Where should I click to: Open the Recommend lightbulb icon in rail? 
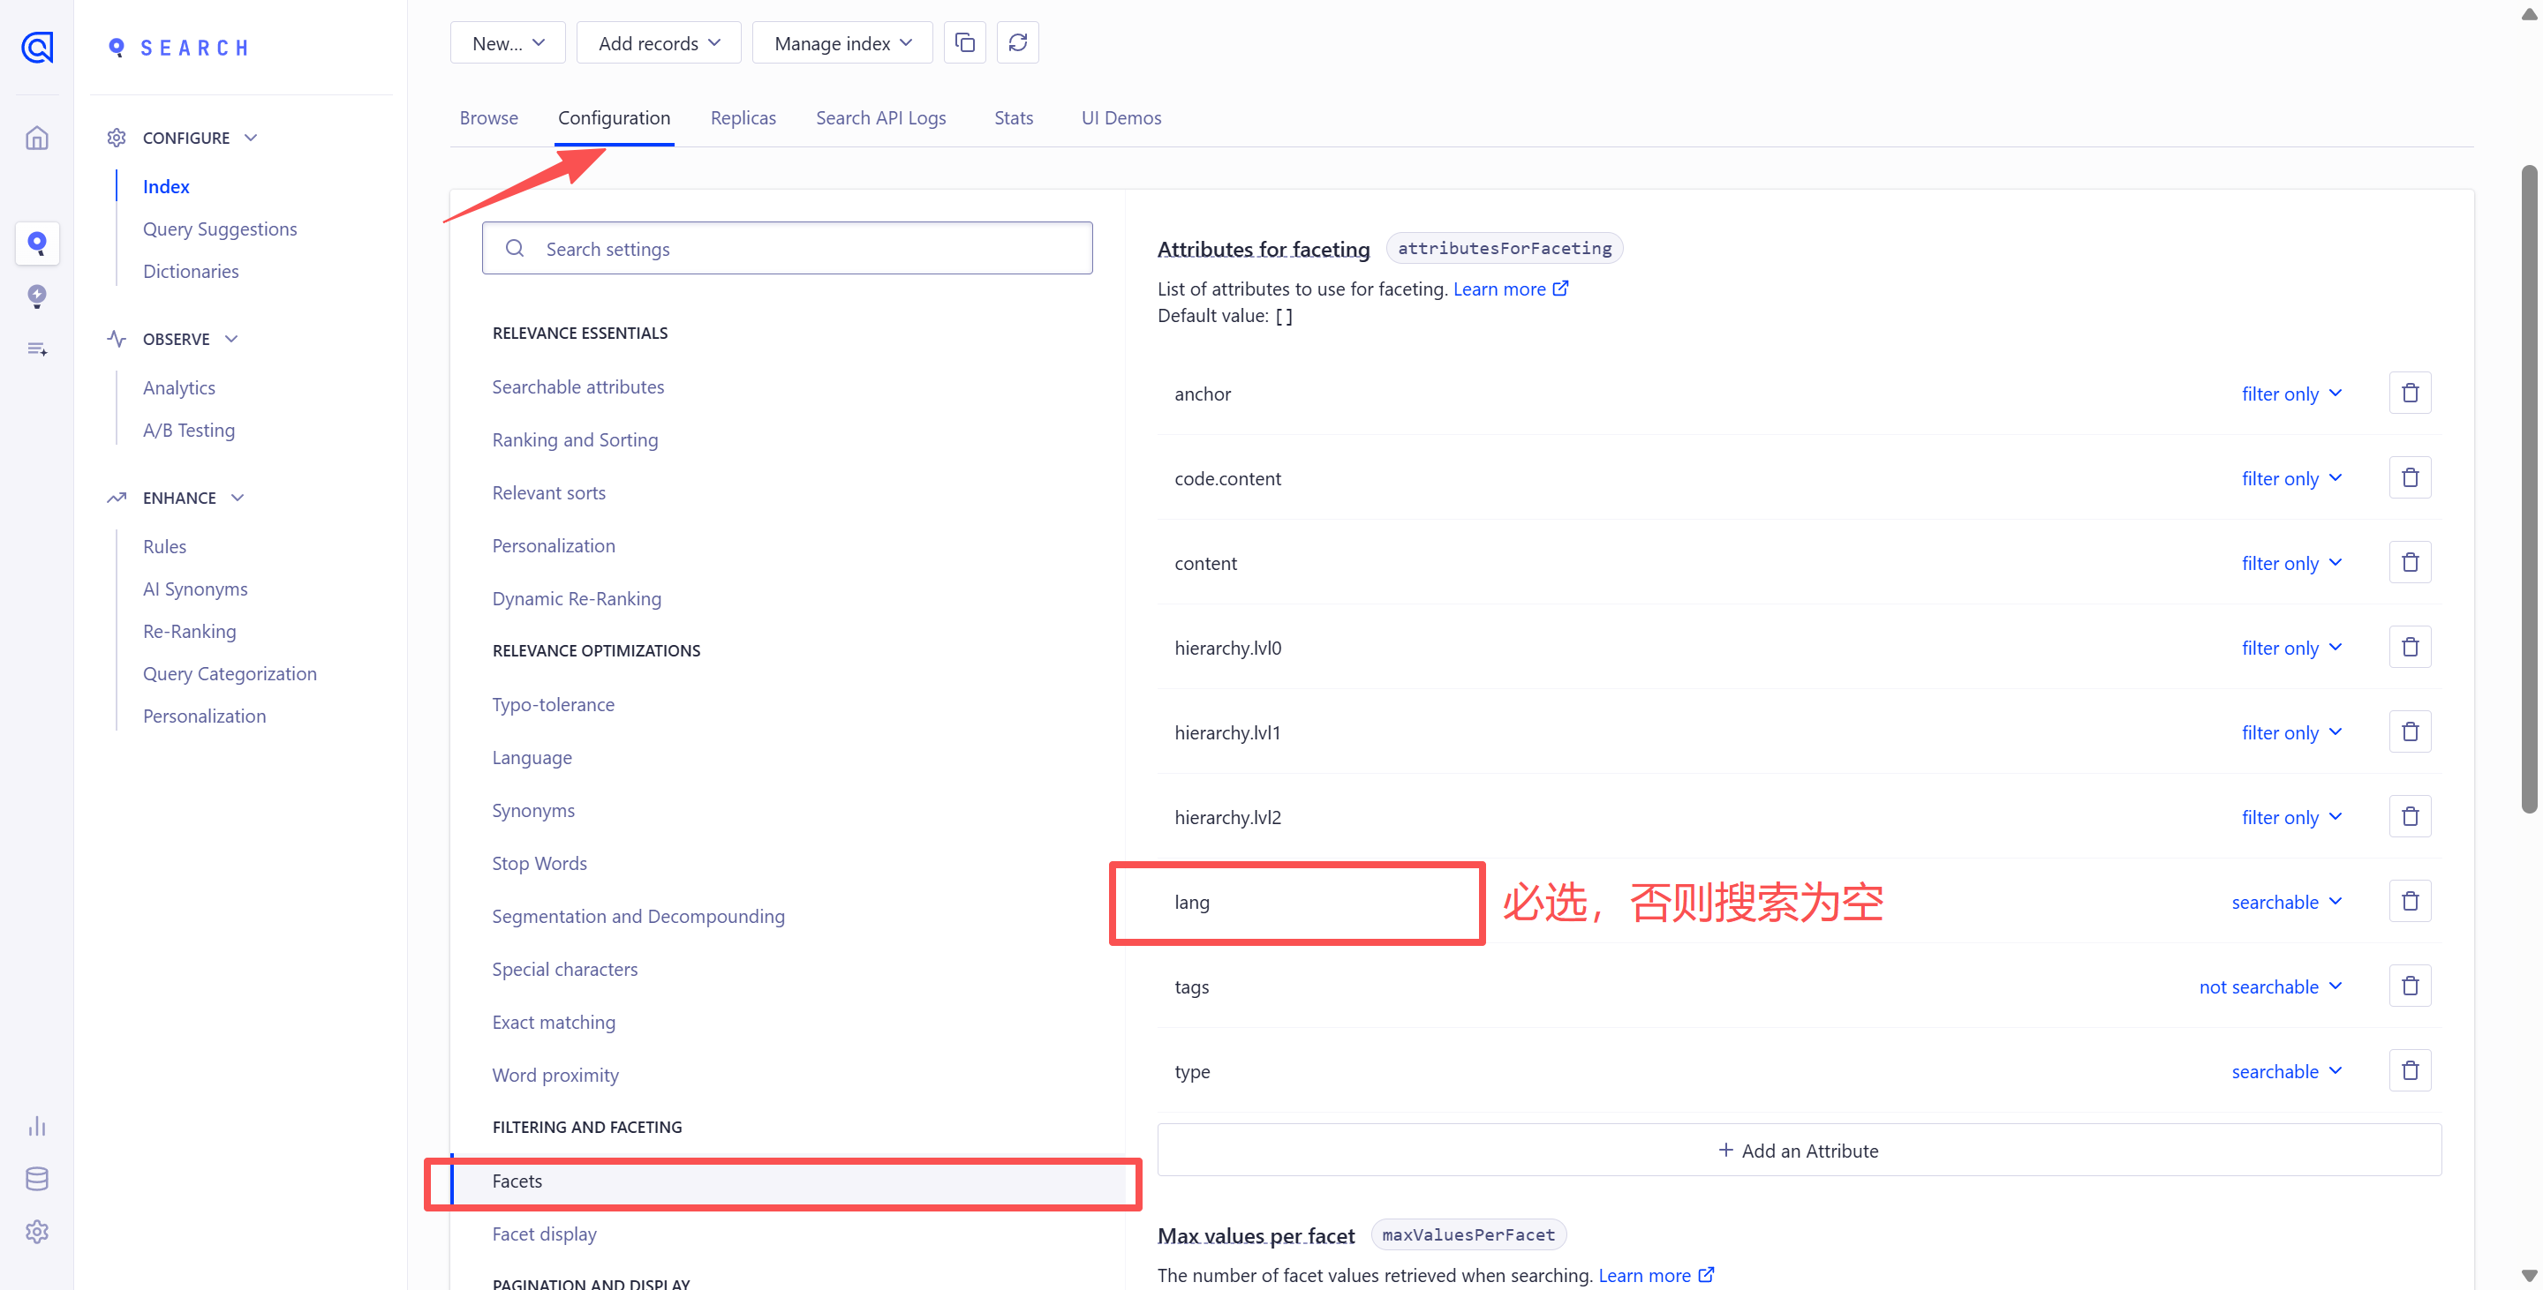click(36, 296)
